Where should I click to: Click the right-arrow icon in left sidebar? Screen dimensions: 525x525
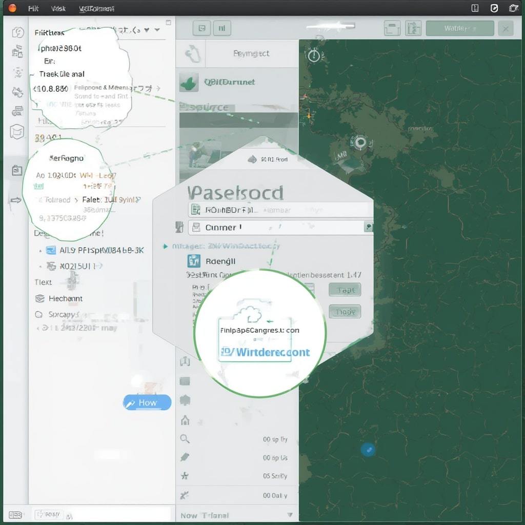coord(16,200)
